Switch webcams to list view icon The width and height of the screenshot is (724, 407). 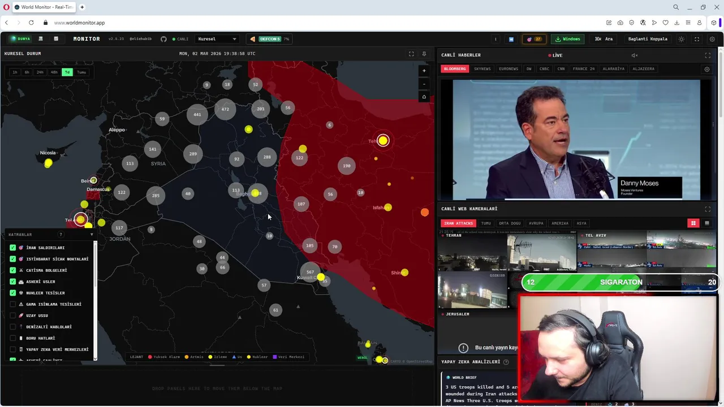coord(706,223)
